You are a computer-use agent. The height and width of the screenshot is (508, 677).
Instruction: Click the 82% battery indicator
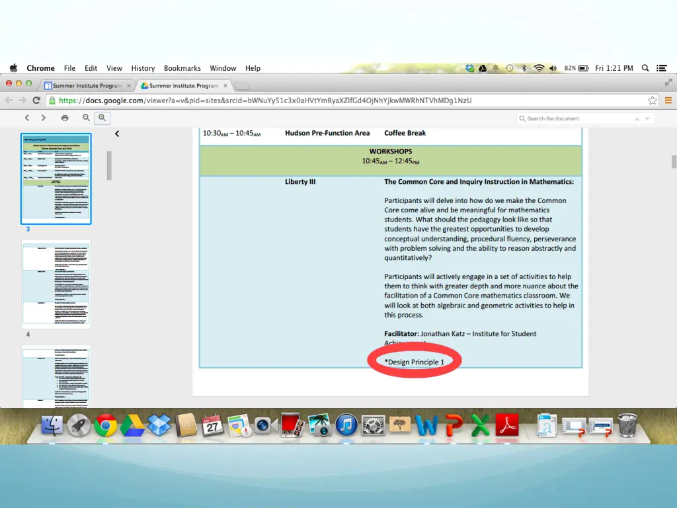point(577,68)
